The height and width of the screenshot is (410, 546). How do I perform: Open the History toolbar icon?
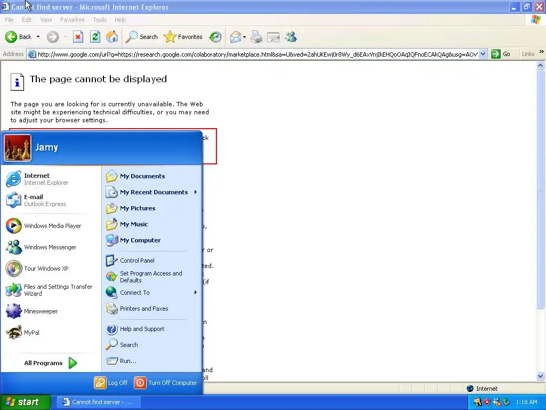point(215,37)
